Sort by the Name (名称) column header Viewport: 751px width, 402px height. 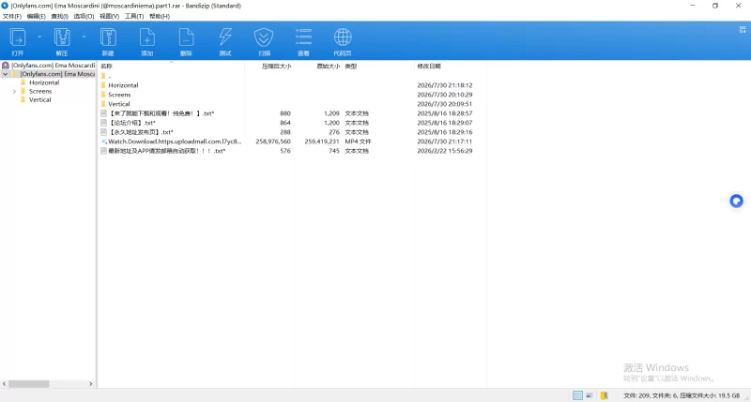click(106, 66)
